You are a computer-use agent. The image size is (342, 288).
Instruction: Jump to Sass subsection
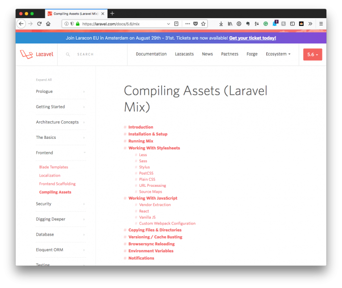point(143,161)
